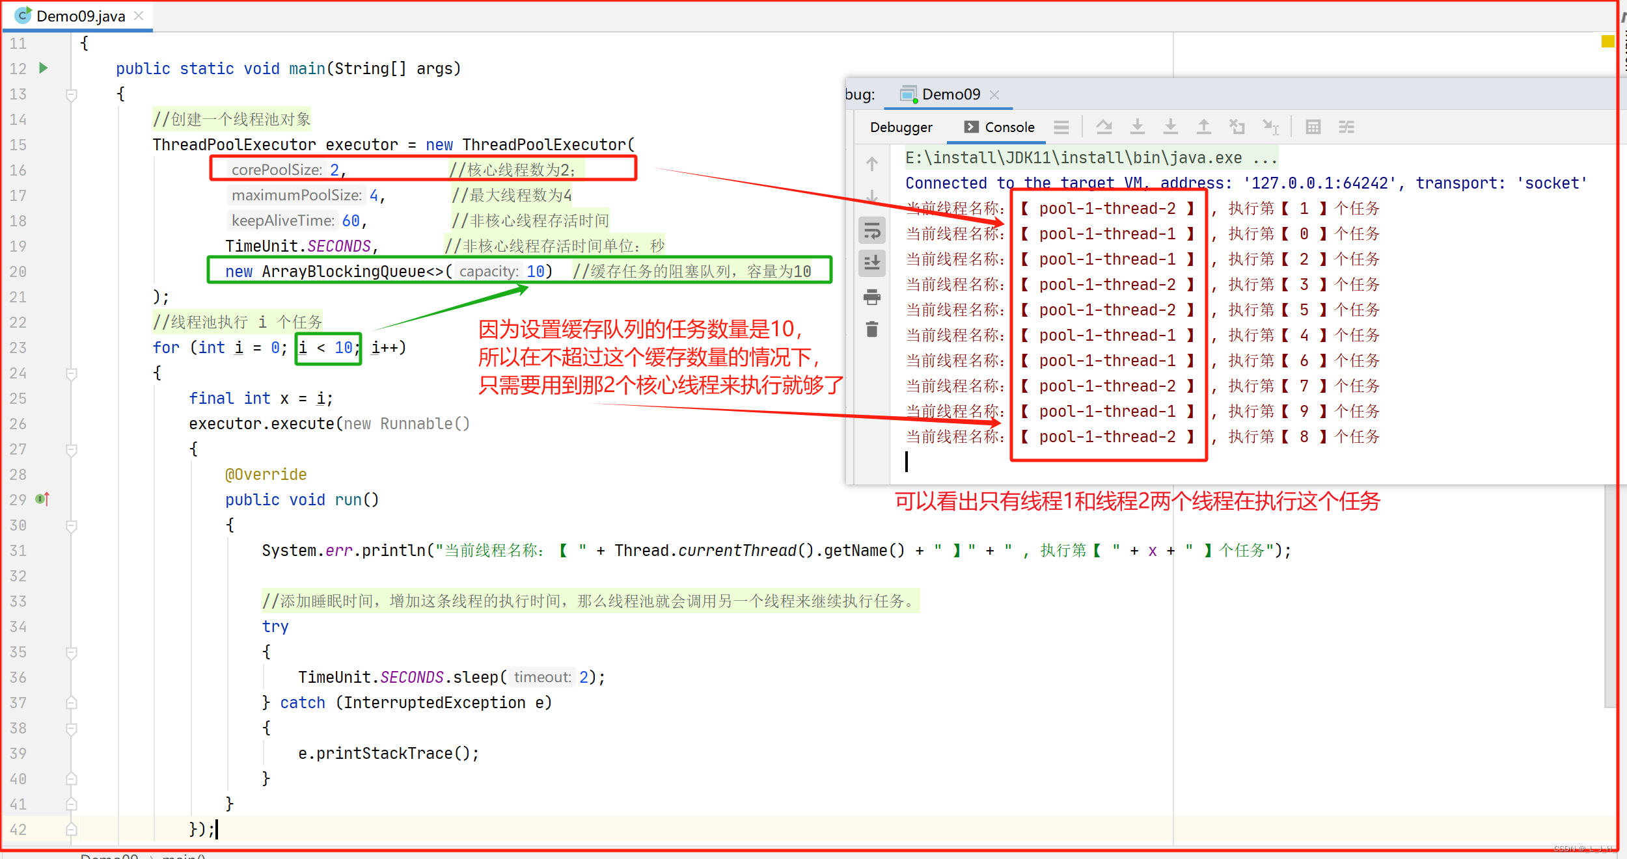Collapse the Runnable fold on line 27
The height and width of the screenshot is (859, 1627).
pos(72,450)
